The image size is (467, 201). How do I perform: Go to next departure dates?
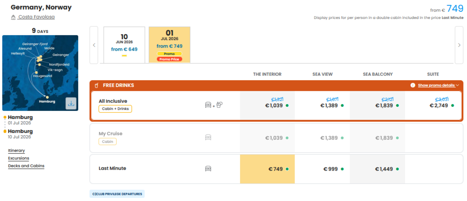tap(459, 45)
